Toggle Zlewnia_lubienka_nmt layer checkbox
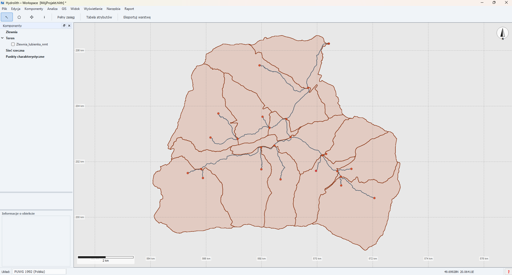 tap(13, 44)
